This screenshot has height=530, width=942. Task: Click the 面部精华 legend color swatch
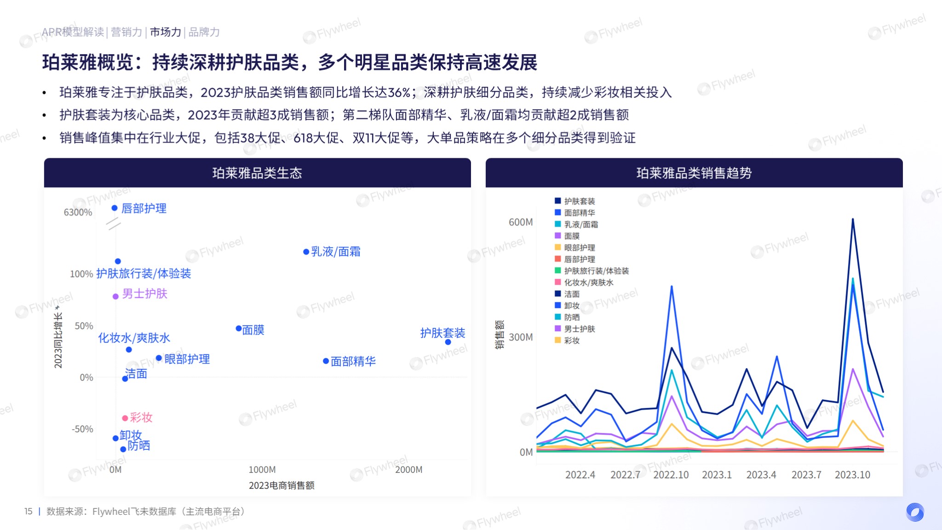557,213
